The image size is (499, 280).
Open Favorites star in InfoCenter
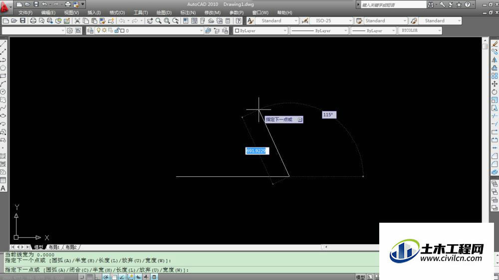(459, 4)
